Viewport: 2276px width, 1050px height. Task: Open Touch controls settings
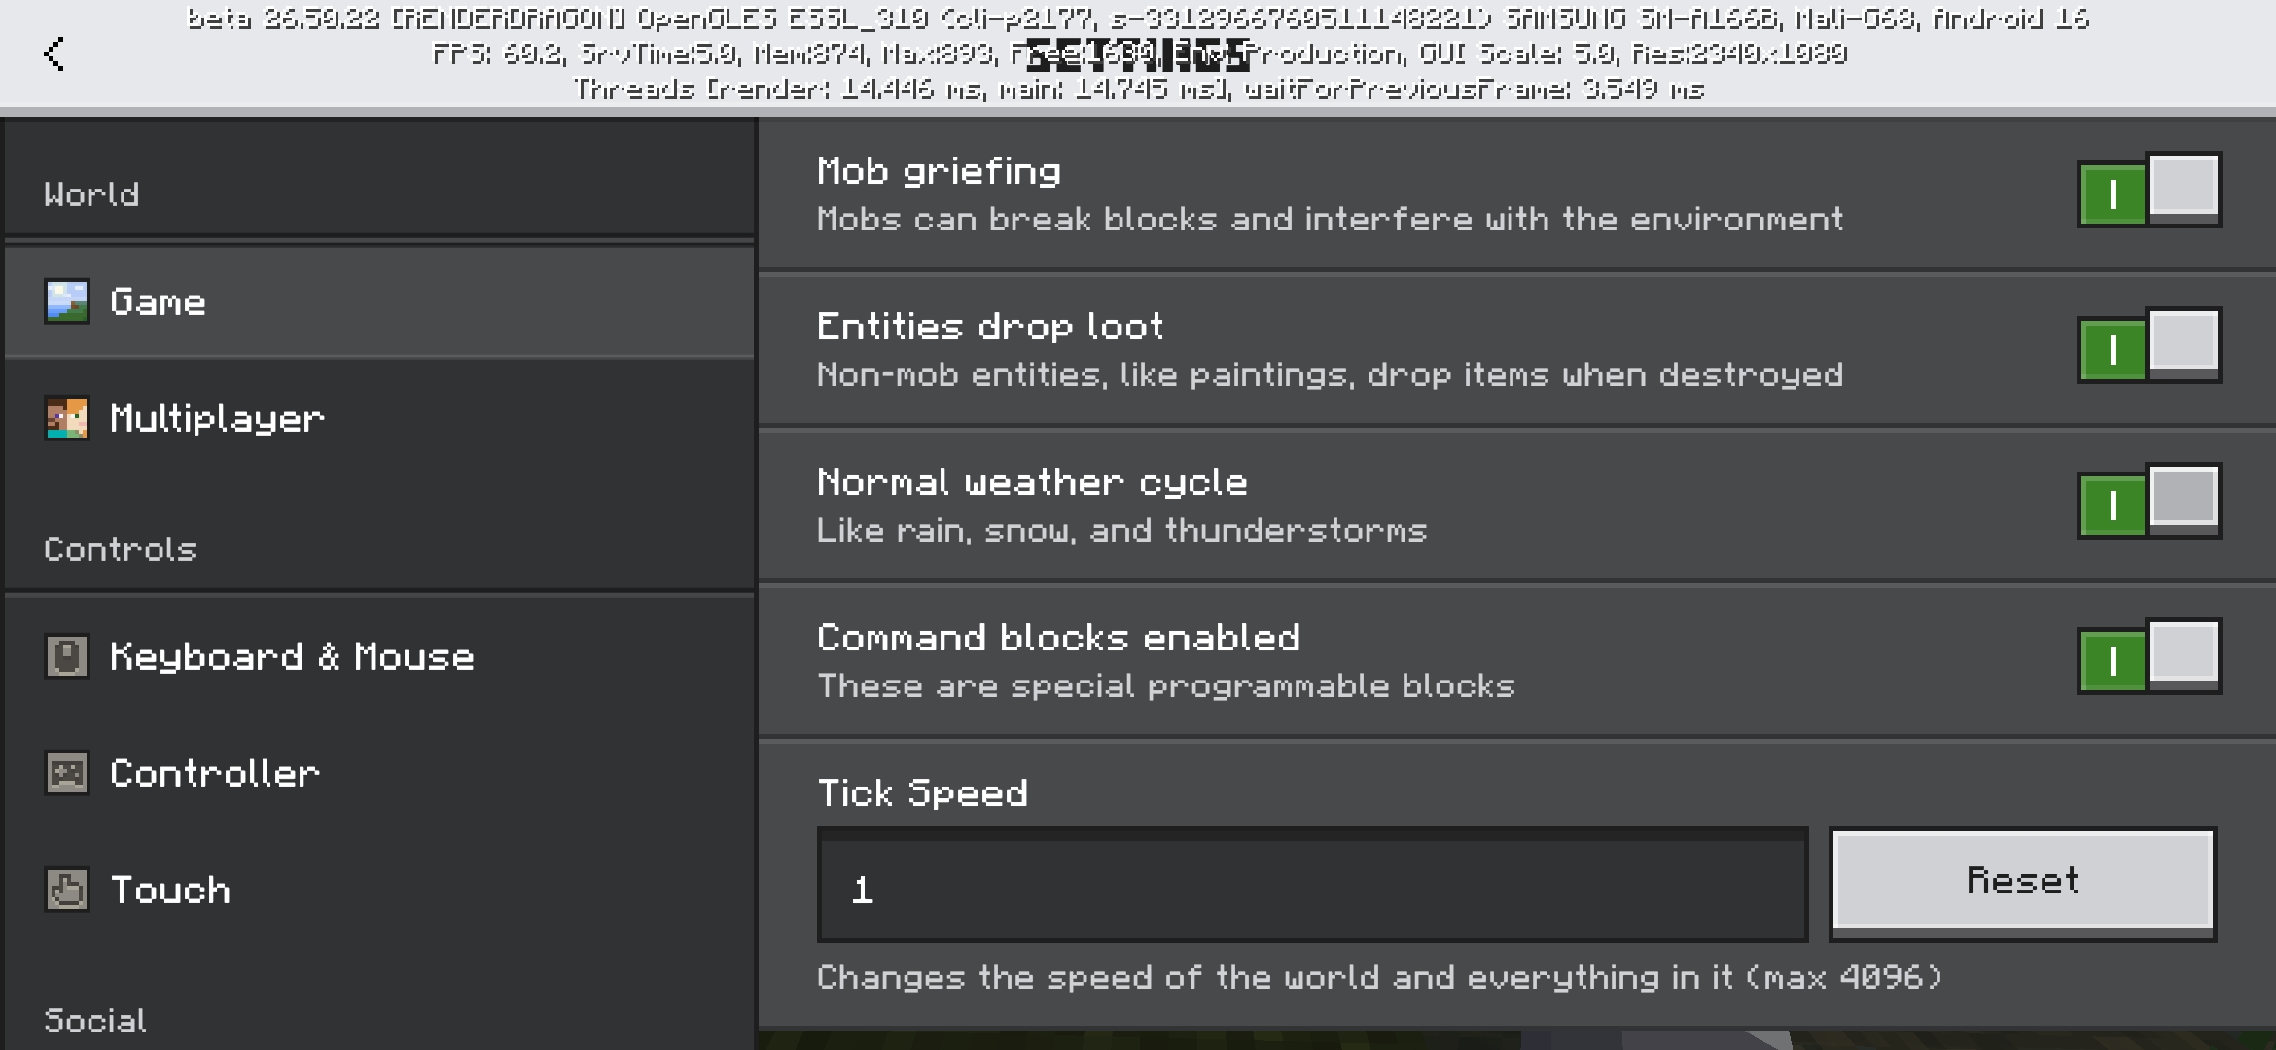coord(379,890)
